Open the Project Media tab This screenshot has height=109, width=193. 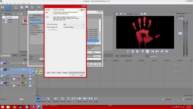pyautogui.click(x=6, y=55)
